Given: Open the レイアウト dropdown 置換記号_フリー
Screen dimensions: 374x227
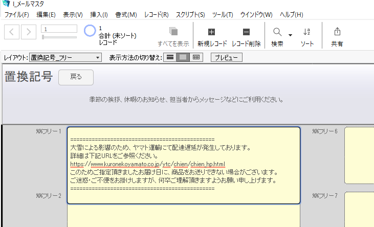Looking at the screenshot, I should [65, 57].
